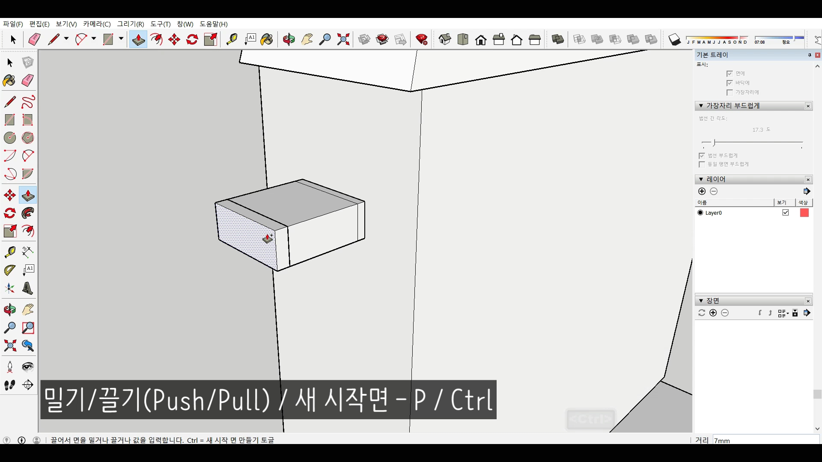Toggle the 동일 평면 부드럽게 checkbox
Image resolution: width=822 pixels, height=462 pixels.
[702, 165]
